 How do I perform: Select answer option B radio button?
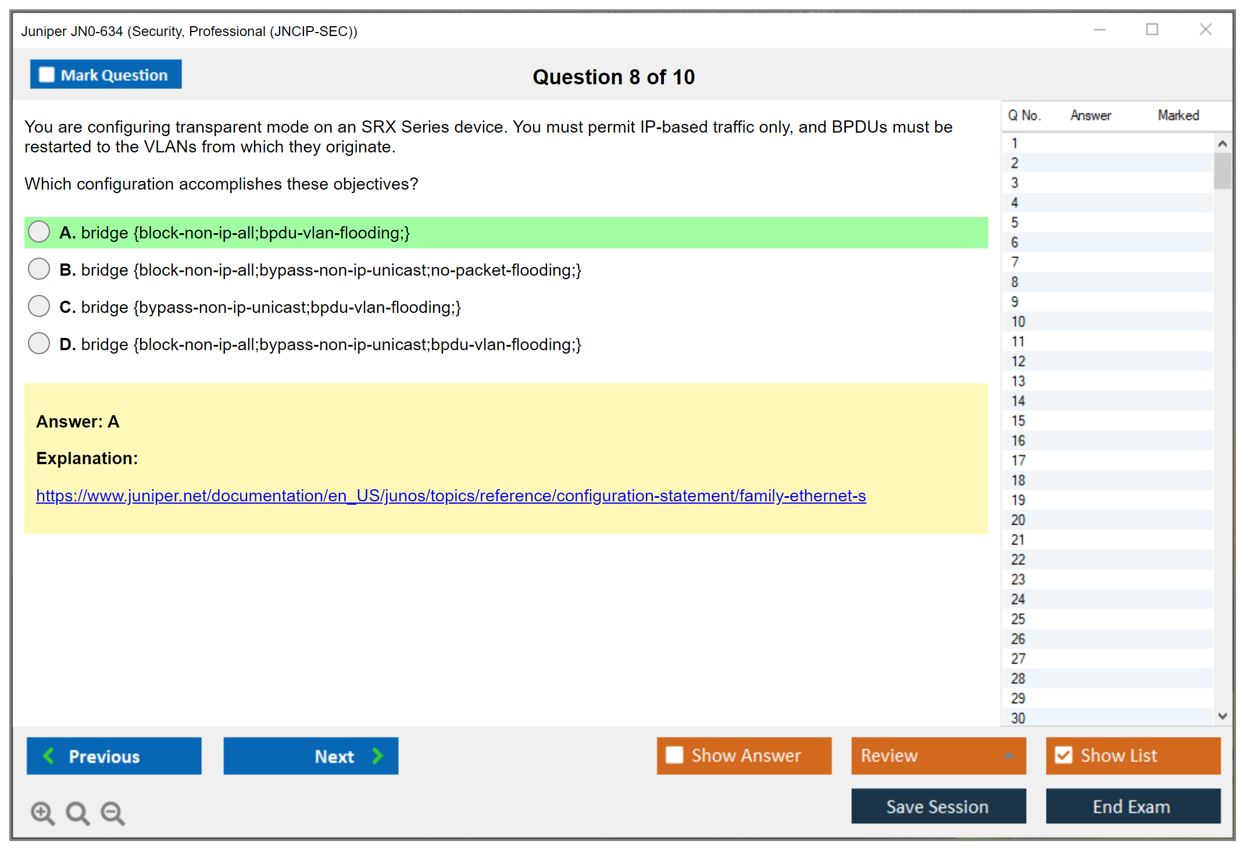tap(39, 269)
